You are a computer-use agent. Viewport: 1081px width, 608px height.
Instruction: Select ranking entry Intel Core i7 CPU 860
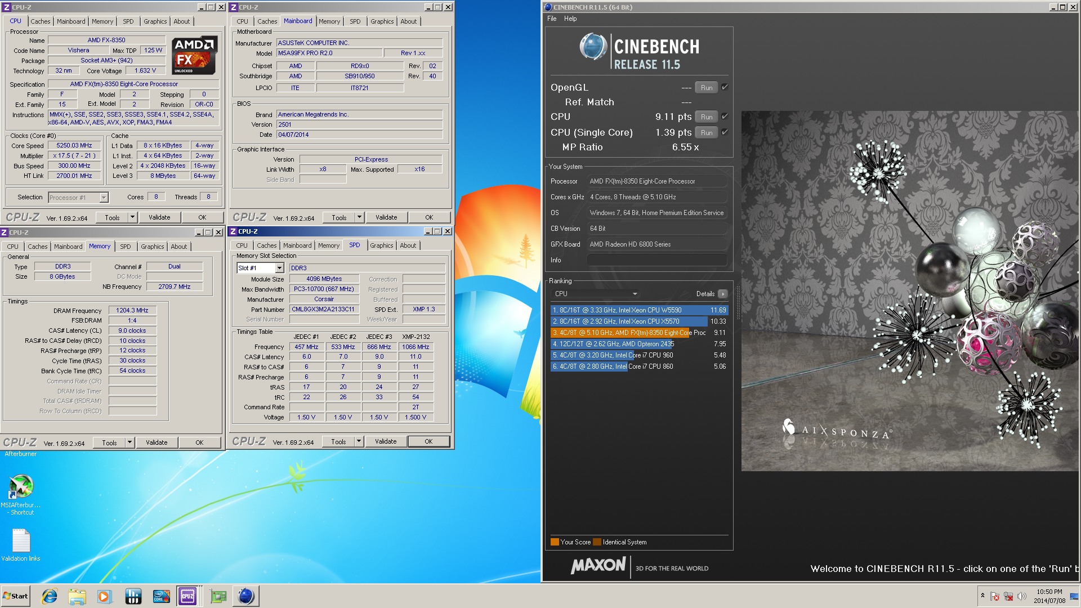639,366
